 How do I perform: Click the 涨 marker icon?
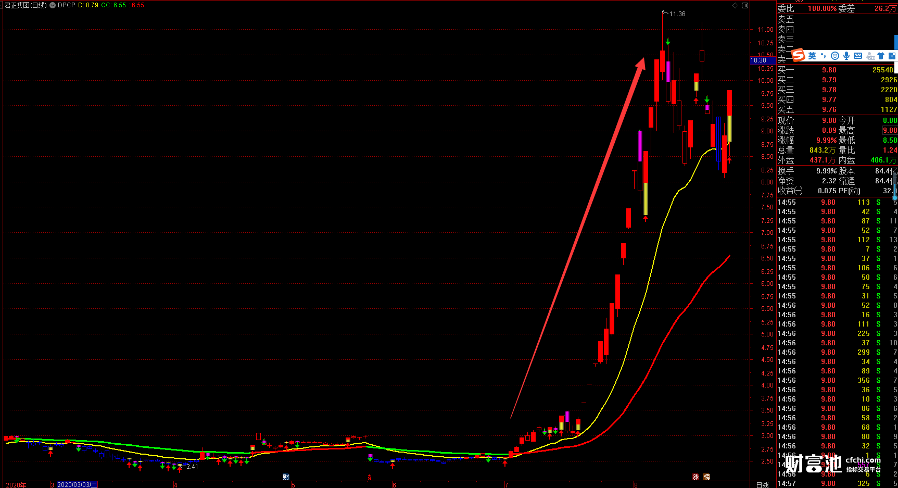click(695, 477)
